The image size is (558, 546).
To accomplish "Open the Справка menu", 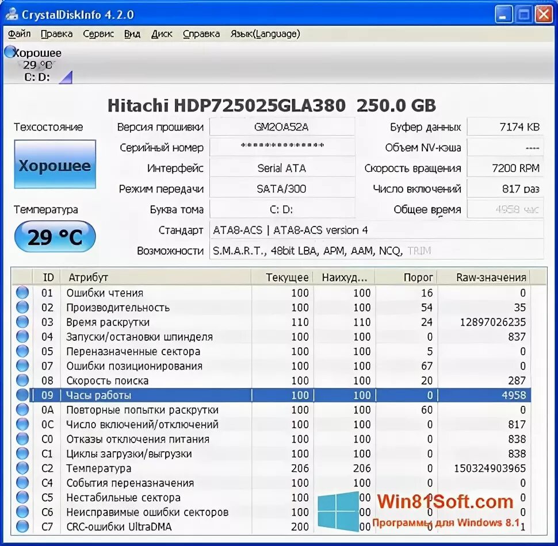I will (x=201, y=34).
